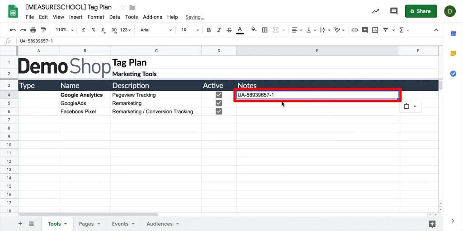463x231 pixels.
Task: Open the more number formats dropdown
Action: click(x=125, y=30)
